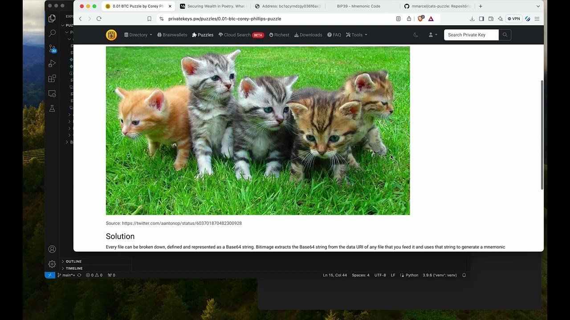Open reader mode icon
570x320 pixels.
(398, 19)
